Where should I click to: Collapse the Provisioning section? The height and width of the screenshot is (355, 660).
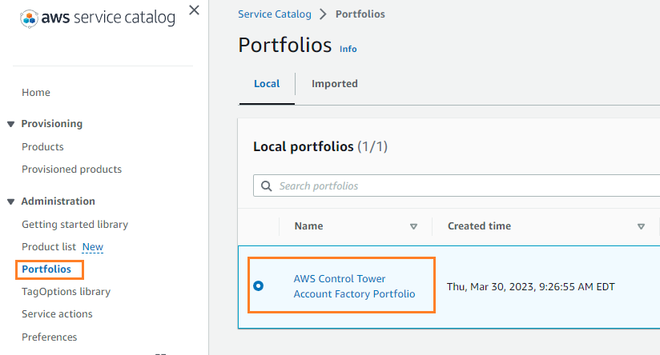pos(11,124)
